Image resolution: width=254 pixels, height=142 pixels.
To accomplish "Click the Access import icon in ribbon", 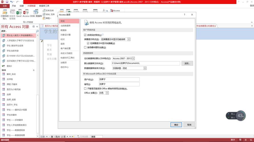I will tap(26, 13).
